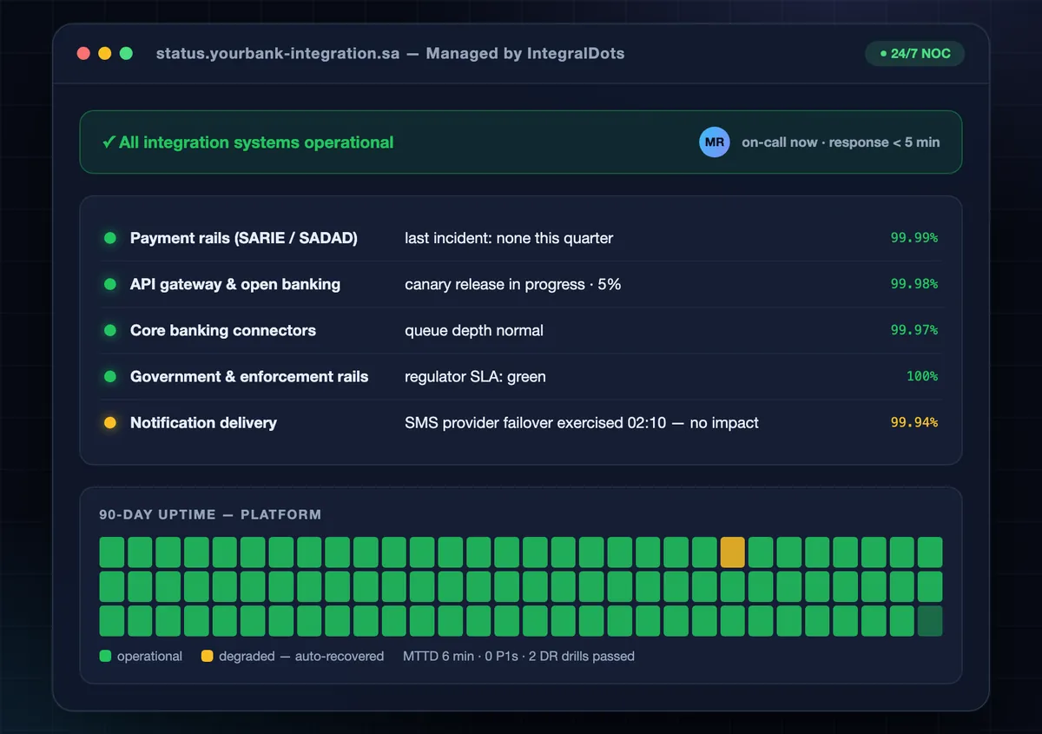Click 'last incident: none this quarter' text
Image resolution: width=1042 pixels, height=734 pixels.
[509, 238]
